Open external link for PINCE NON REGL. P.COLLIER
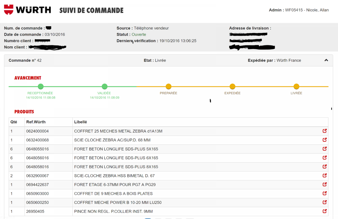The width and height of the screenshot is (338, 219). click(324, 211)
